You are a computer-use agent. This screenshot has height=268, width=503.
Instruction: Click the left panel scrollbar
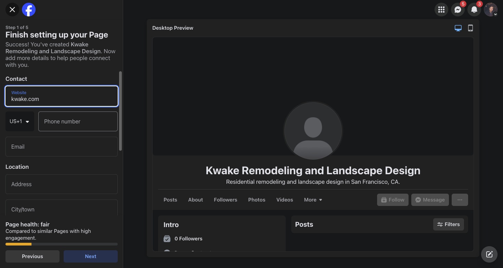click(x=120, y=111)
